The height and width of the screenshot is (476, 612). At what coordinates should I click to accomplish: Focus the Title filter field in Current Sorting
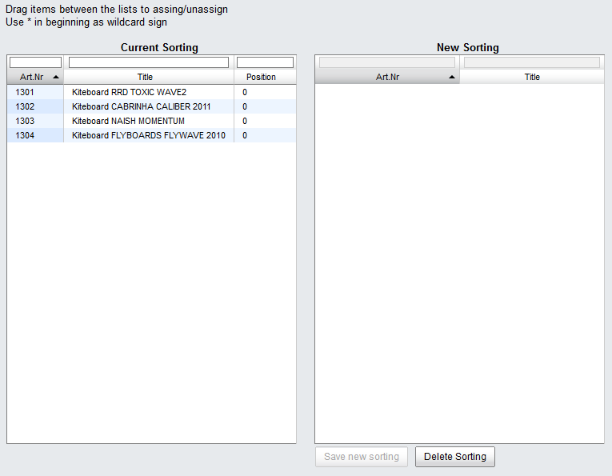pyautogui.click(x=149, y=62)
